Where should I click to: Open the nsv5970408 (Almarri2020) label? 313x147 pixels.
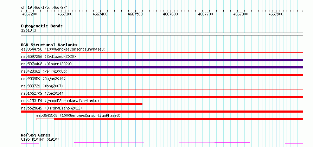click(46, 64)
